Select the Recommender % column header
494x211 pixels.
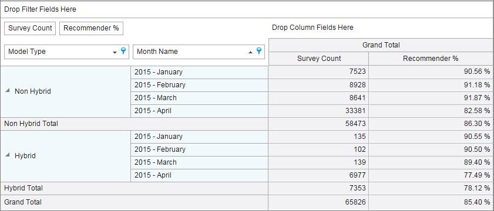click(x=431, y=59)
